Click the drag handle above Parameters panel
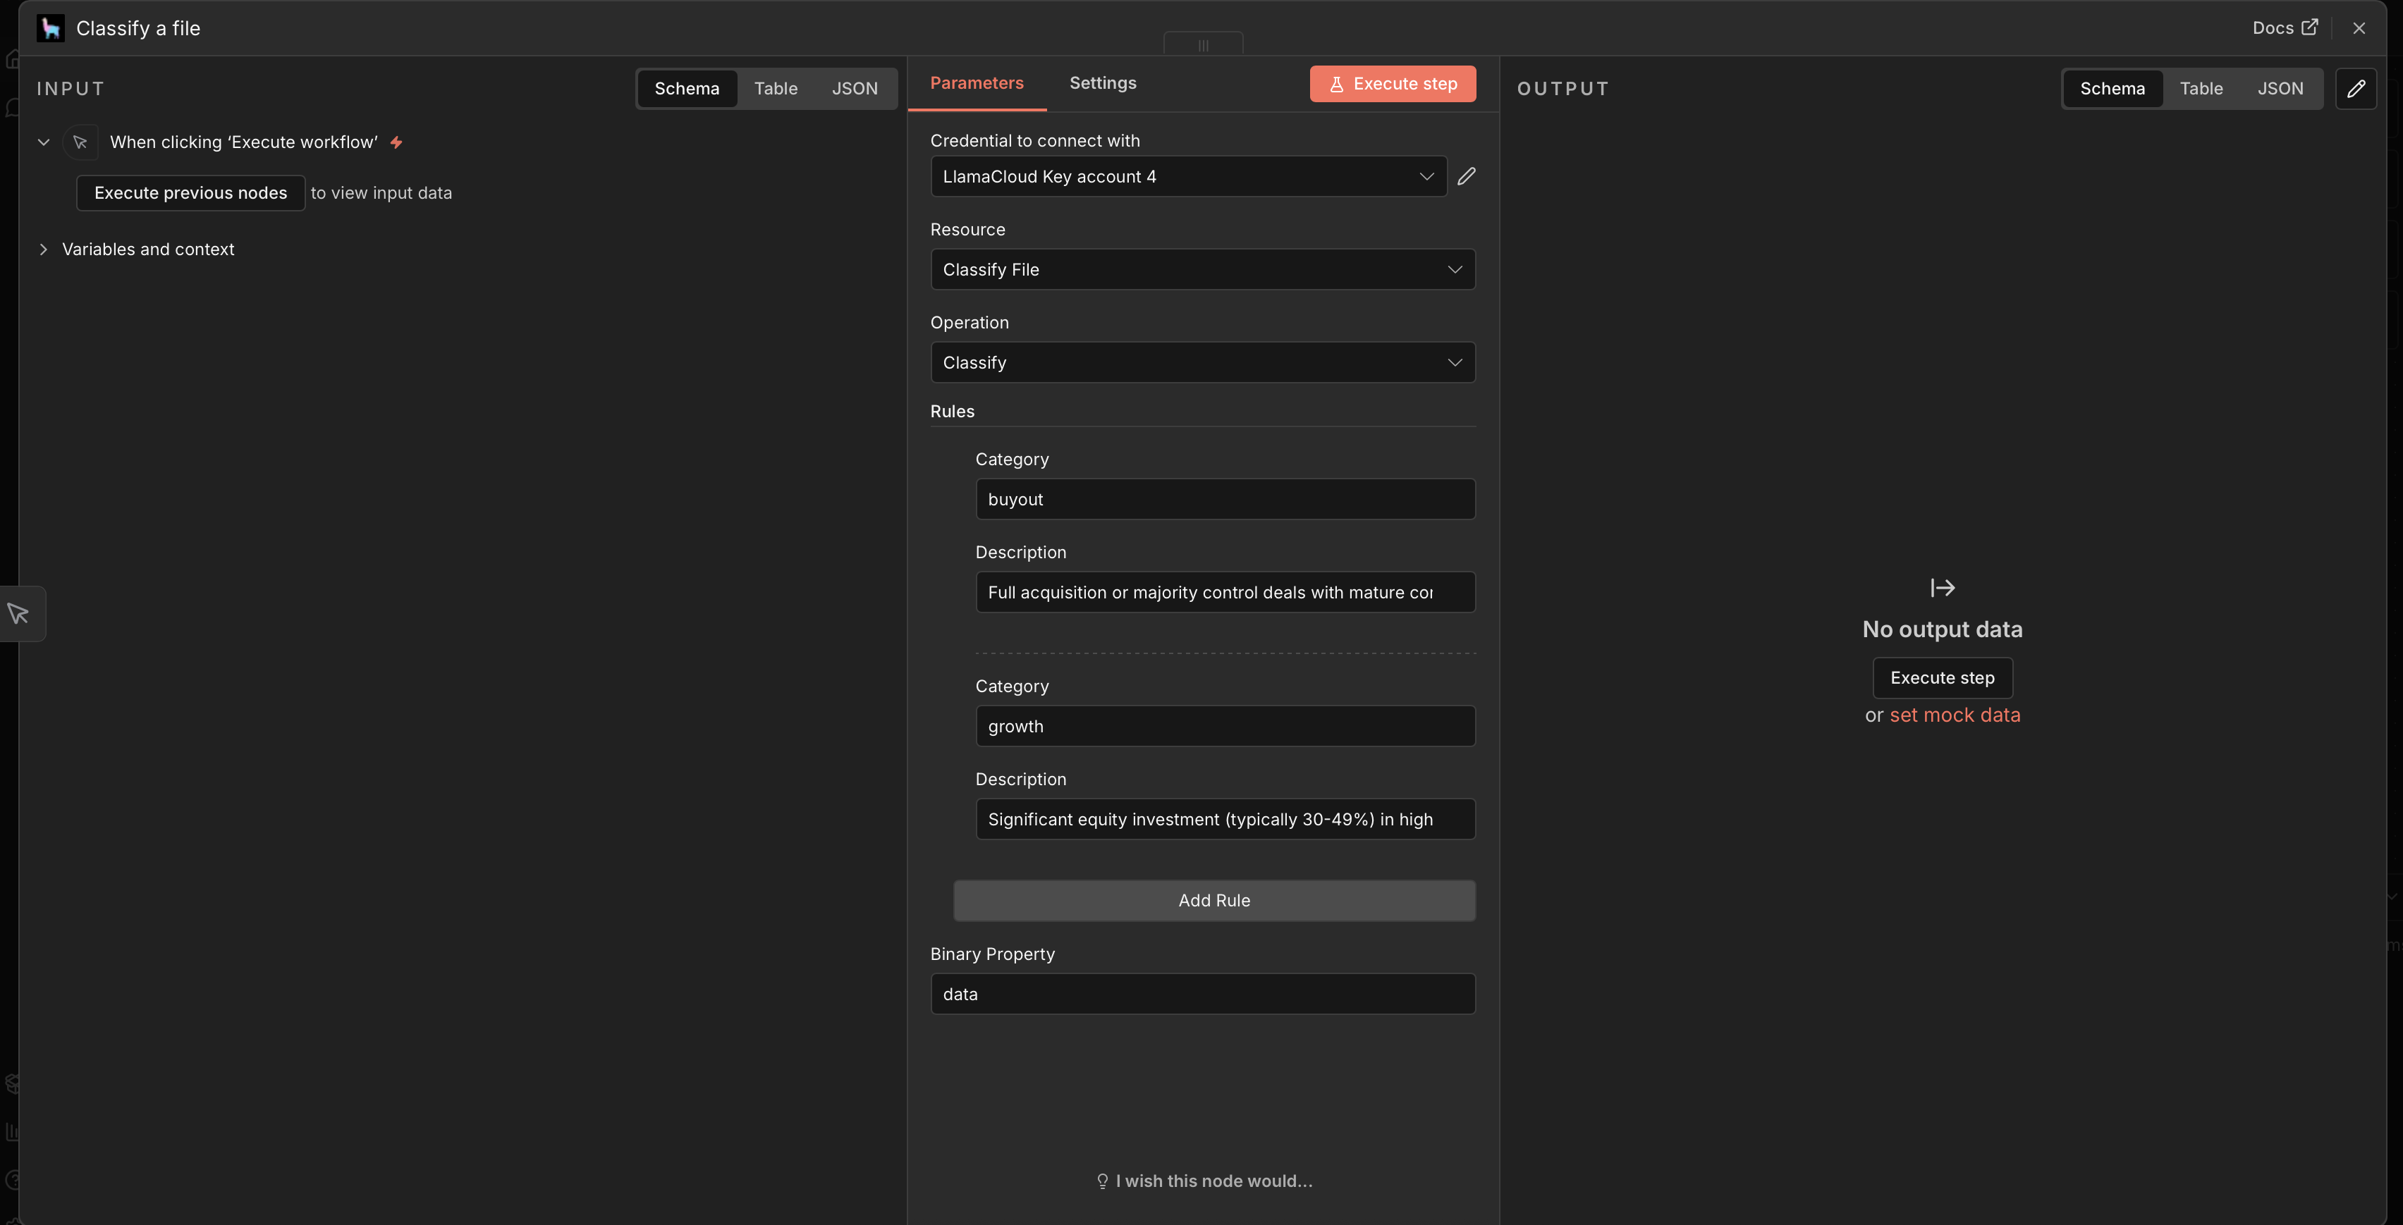This screenshot has height=1225, width=2403. [1202, 44]
